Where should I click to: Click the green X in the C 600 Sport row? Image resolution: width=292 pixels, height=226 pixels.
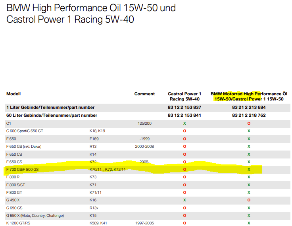(x=249, y=131)
